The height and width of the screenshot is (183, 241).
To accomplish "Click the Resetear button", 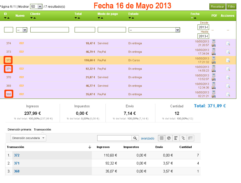I will (217, 6).
